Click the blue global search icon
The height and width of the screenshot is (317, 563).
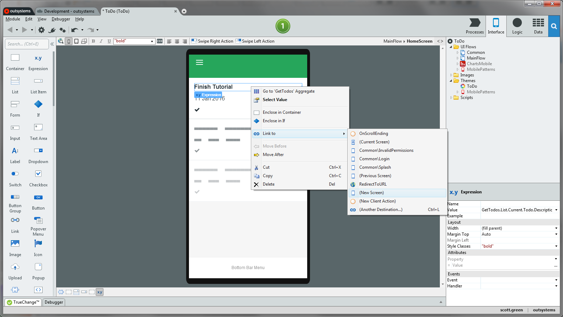pyautogui.click(x=554, y=26)
